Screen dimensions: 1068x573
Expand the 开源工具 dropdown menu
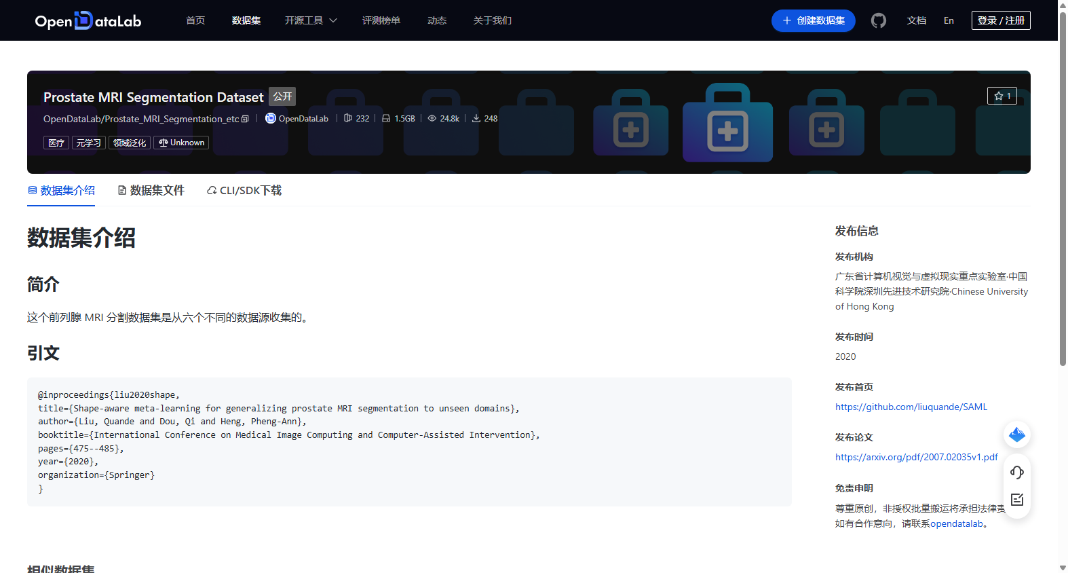(311, 20)
